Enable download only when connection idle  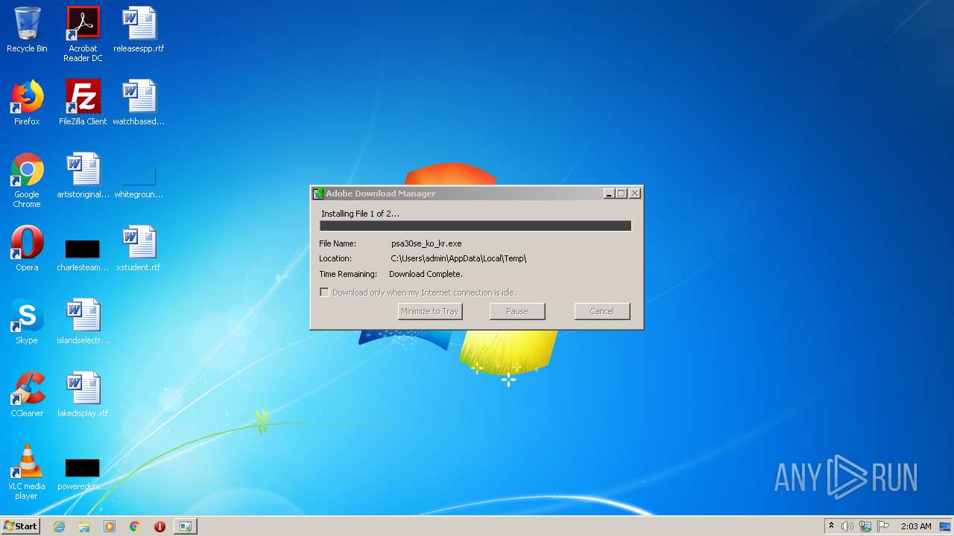click(x=324, y=293)
